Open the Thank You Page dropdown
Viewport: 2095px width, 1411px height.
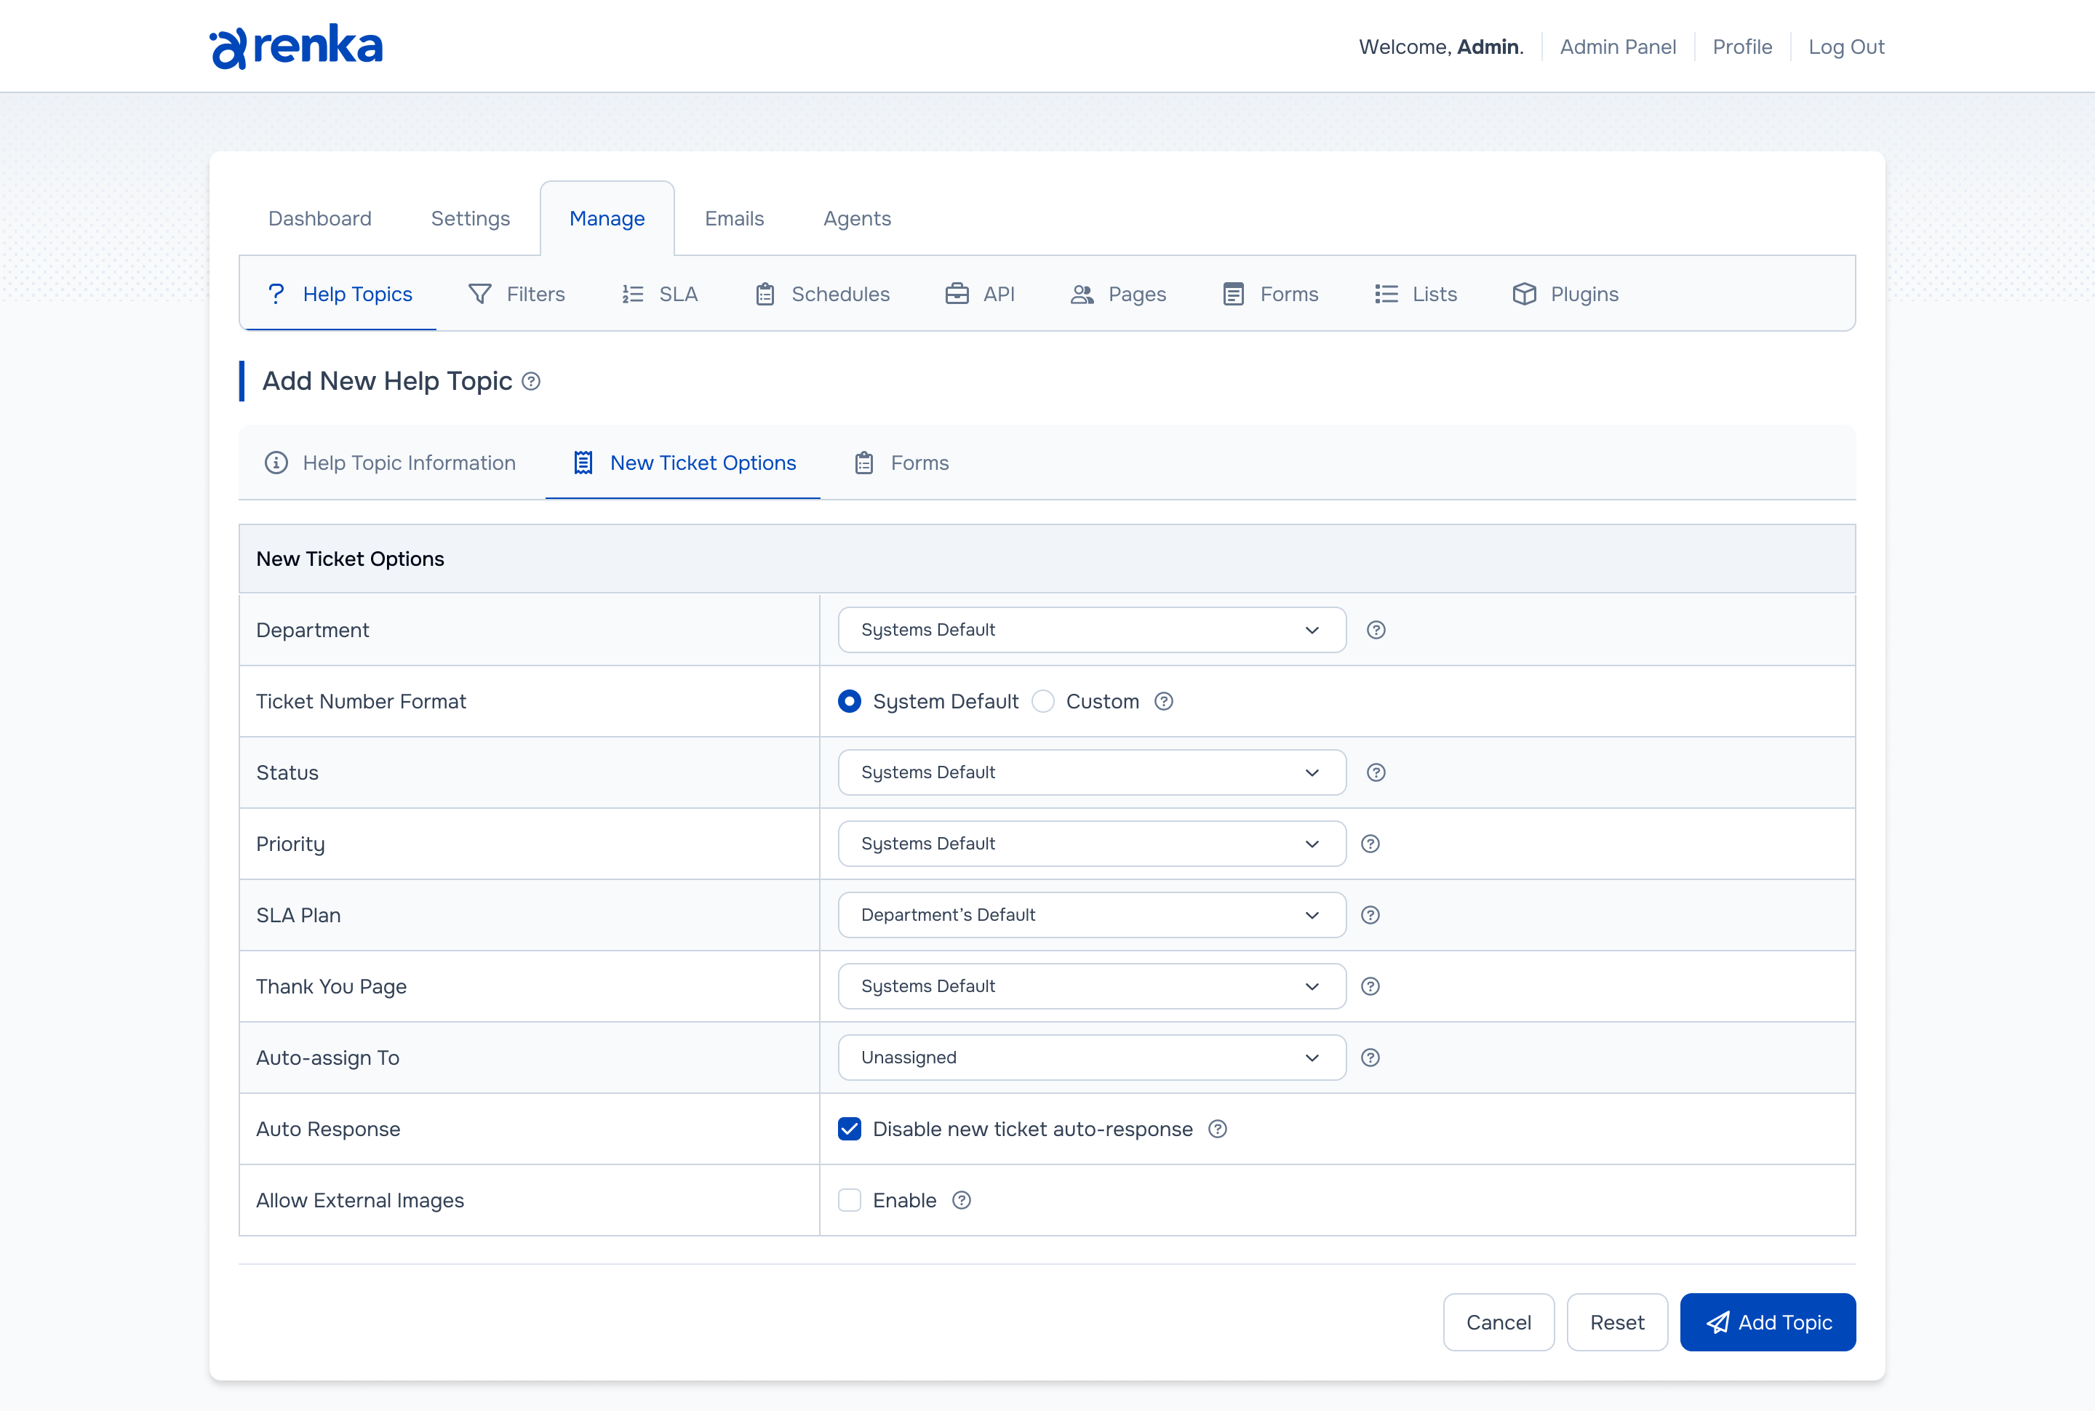(x=1092, y=986)
